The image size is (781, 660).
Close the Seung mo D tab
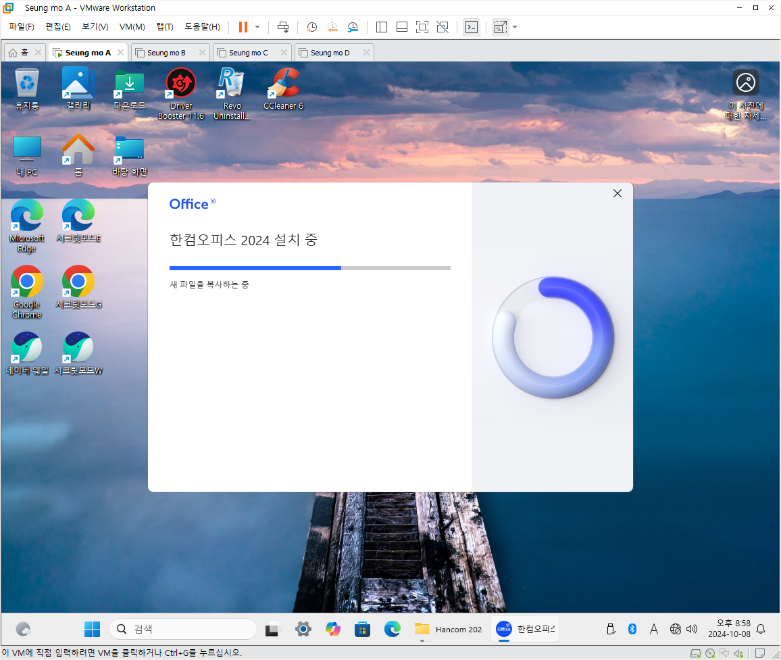coord(366,52)
